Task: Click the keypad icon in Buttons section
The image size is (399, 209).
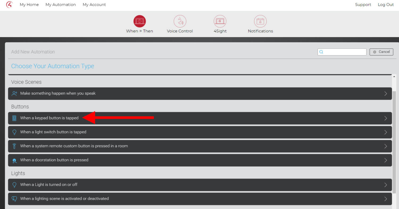Action: [x=14, y=118]
